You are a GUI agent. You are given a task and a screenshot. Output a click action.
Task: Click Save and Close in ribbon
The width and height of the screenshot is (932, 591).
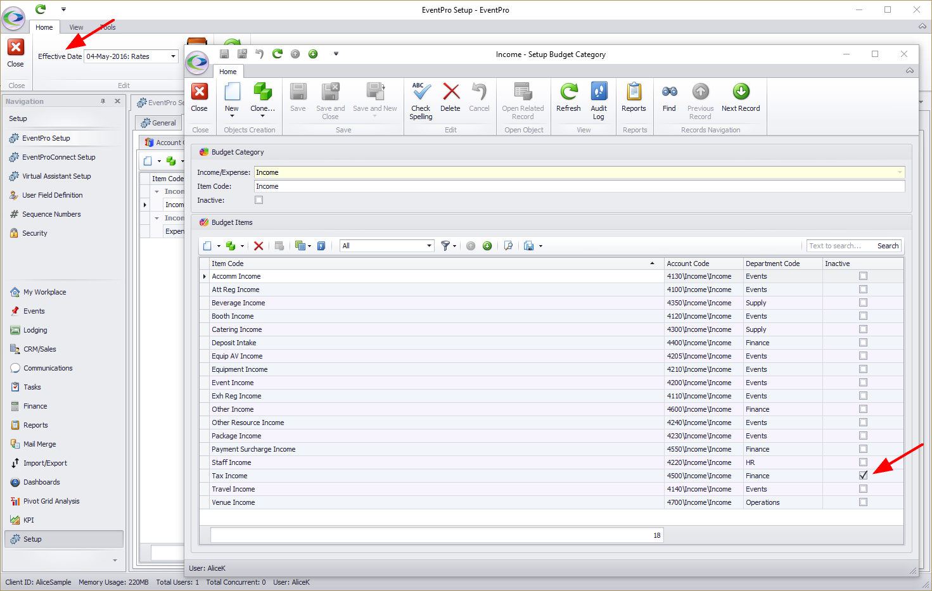point(330,101)
